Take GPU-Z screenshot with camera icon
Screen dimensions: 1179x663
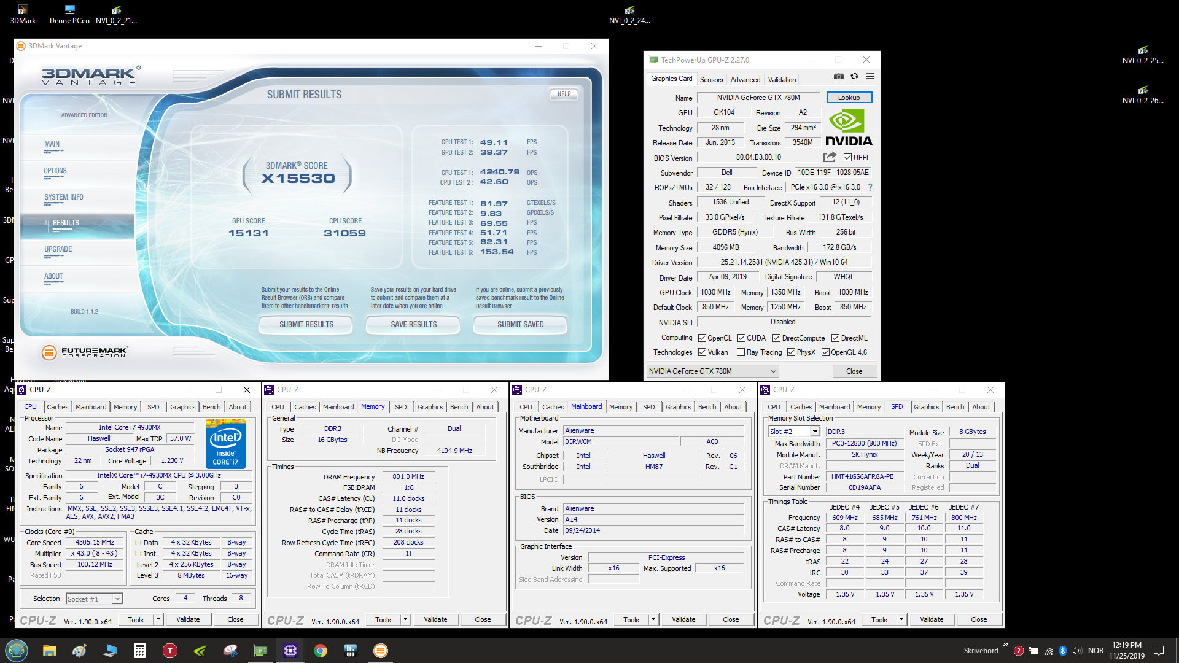[x=839, y=76]
